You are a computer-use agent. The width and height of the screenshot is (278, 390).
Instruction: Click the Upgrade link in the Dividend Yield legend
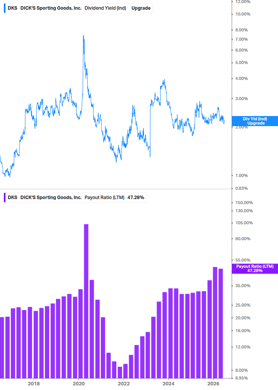141,8
